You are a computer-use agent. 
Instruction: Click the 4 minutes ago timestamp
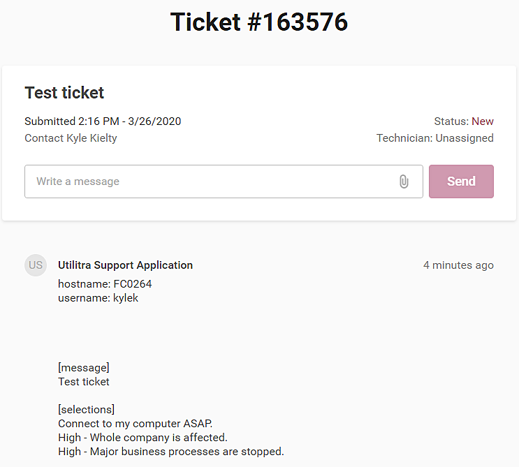pyautogui.click(x=458, y=265)
